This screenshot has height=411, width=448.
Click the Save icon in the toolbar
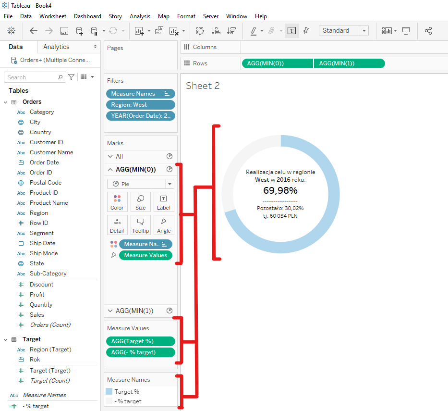point(64,31)
